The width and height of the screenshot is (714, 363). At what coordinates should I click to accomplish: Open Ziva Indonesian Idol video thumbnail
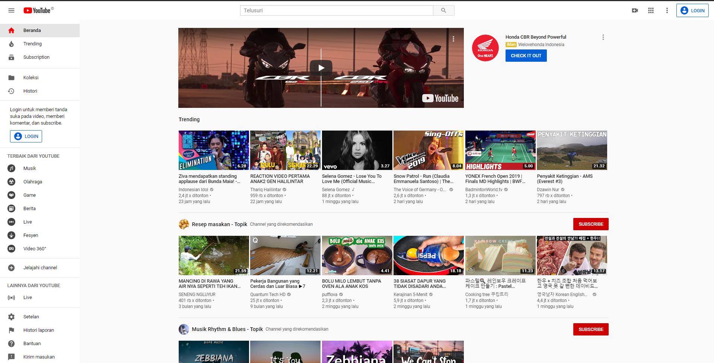[x=214, y=150]
